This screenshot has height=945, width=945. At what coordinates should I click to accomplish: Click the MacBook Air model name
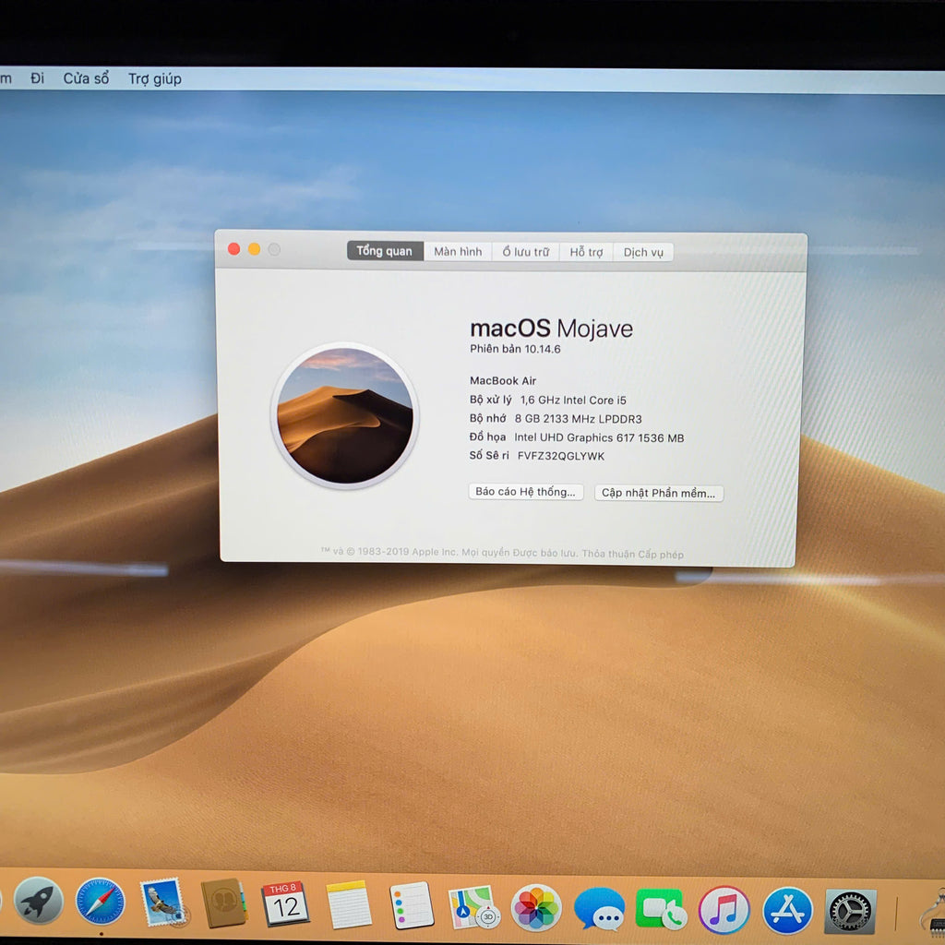[503, 380]
